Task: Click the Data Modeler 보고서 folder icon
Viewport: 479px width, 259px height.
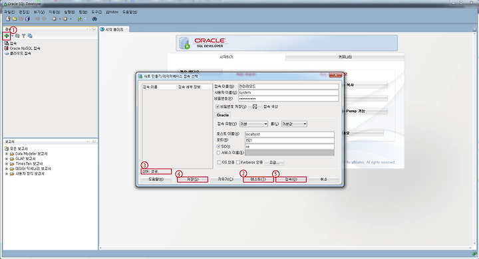Action: pyautogui.click(x=12, y=154)
